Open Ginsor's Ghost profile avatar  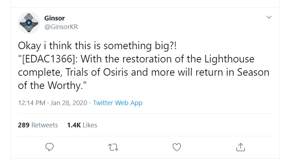(29, 22)
